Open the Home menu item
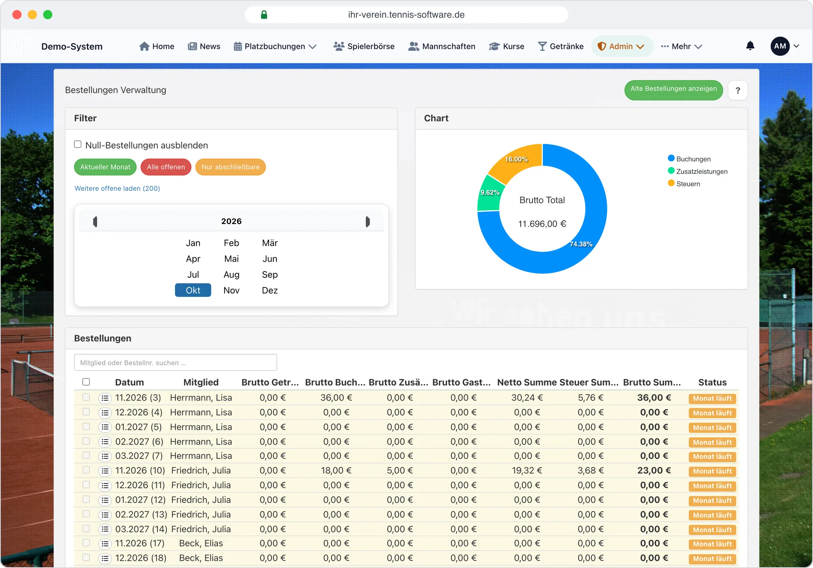 (x=157, y=46)
